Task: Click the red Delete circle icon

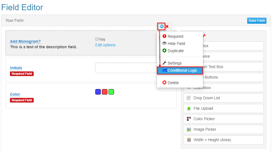Action: [x=164, y=82]
